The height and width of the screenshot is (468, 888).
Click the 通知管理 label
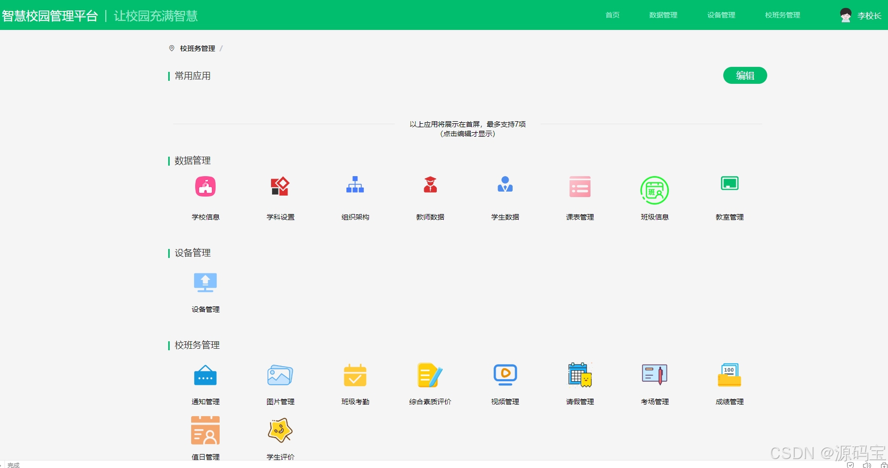point(206,402)
